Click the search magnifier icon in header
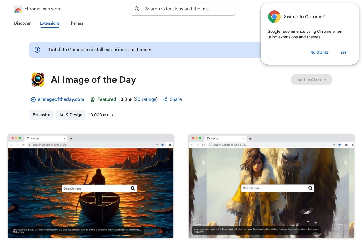 (x=137, y=9)
